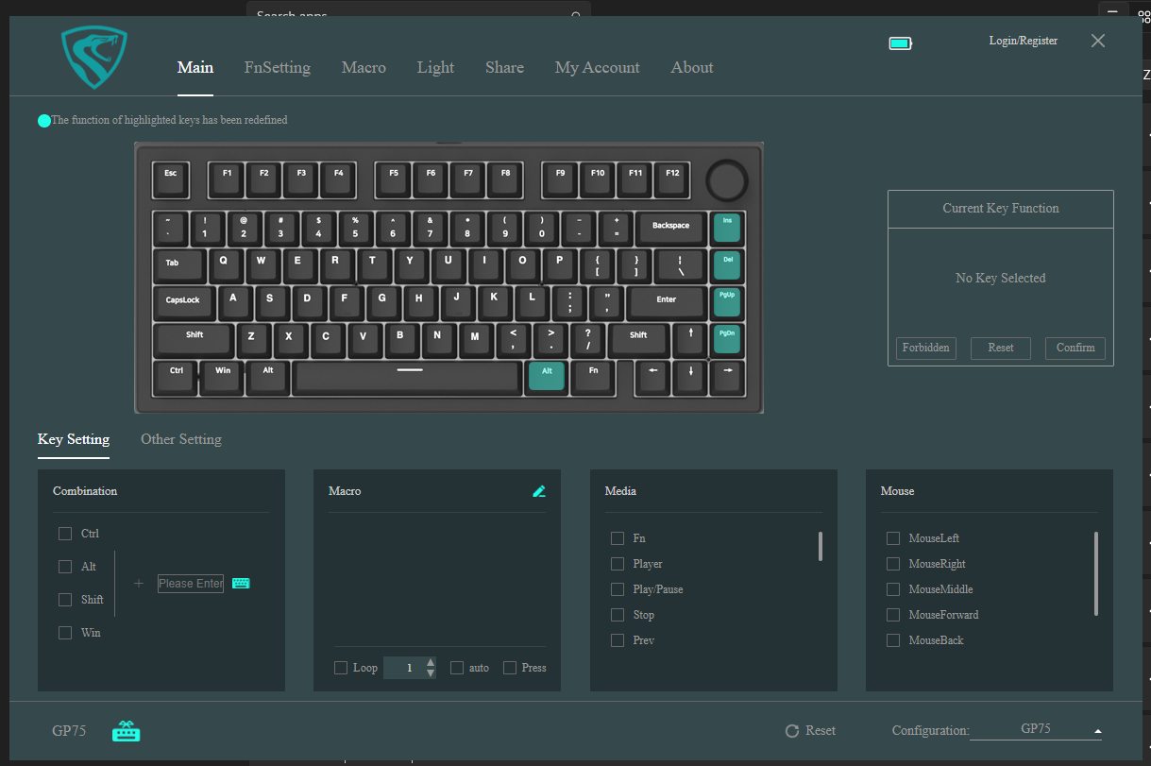Open the on-screen keyboard icon beside key input
The image size is (1151, 766).
tap(241, 584)
